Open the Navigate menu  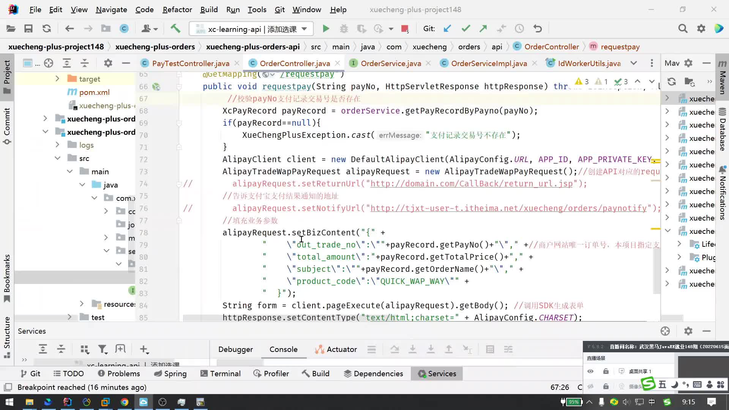(x=111, y=9)
